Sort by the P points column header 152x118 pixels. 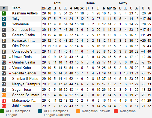[149, 8]
